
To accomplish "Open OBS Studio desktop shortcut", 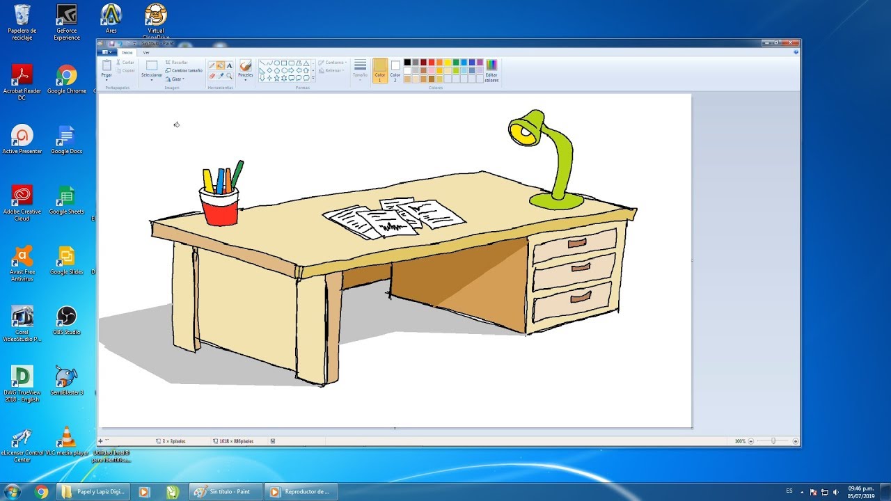I will pos(67,321).
